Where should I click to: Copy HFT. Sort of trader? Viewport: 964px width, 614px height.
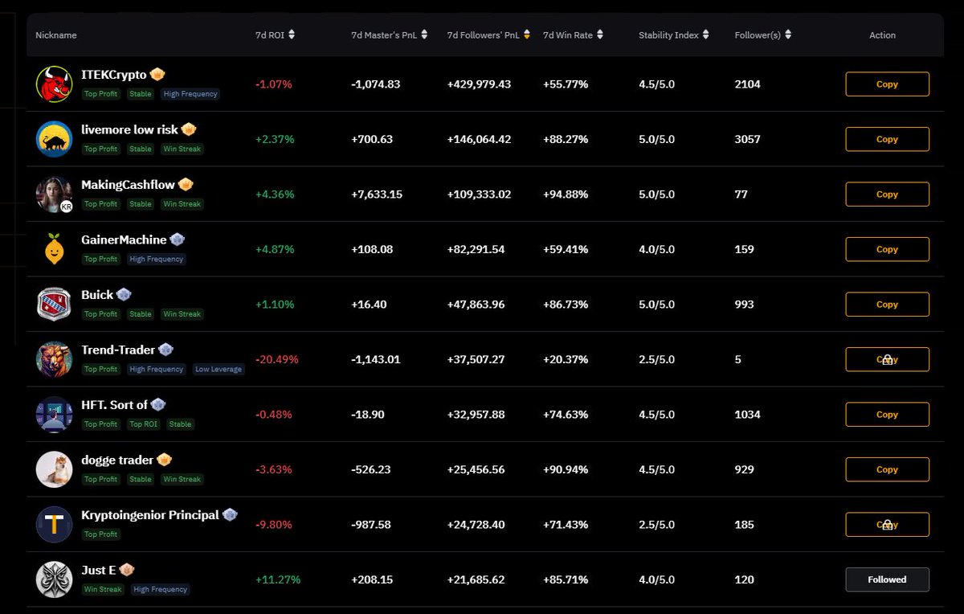[887, 414]
